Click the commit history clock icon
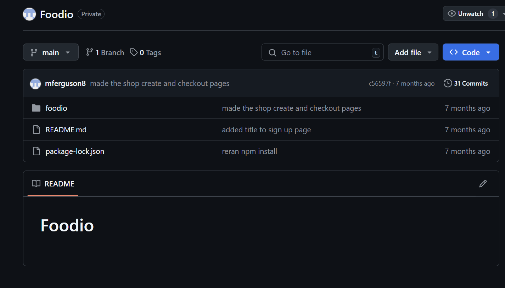Screen dimensions: 505x288 click(448, 83)
